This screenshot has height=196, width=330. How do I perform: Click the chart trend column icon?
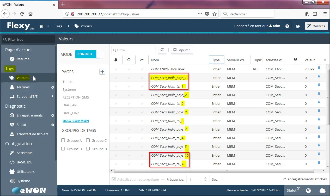tap(142, 60)
